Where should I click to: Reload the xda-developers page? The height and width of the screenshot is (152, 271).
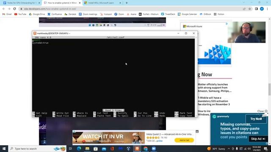pos(14,9)
